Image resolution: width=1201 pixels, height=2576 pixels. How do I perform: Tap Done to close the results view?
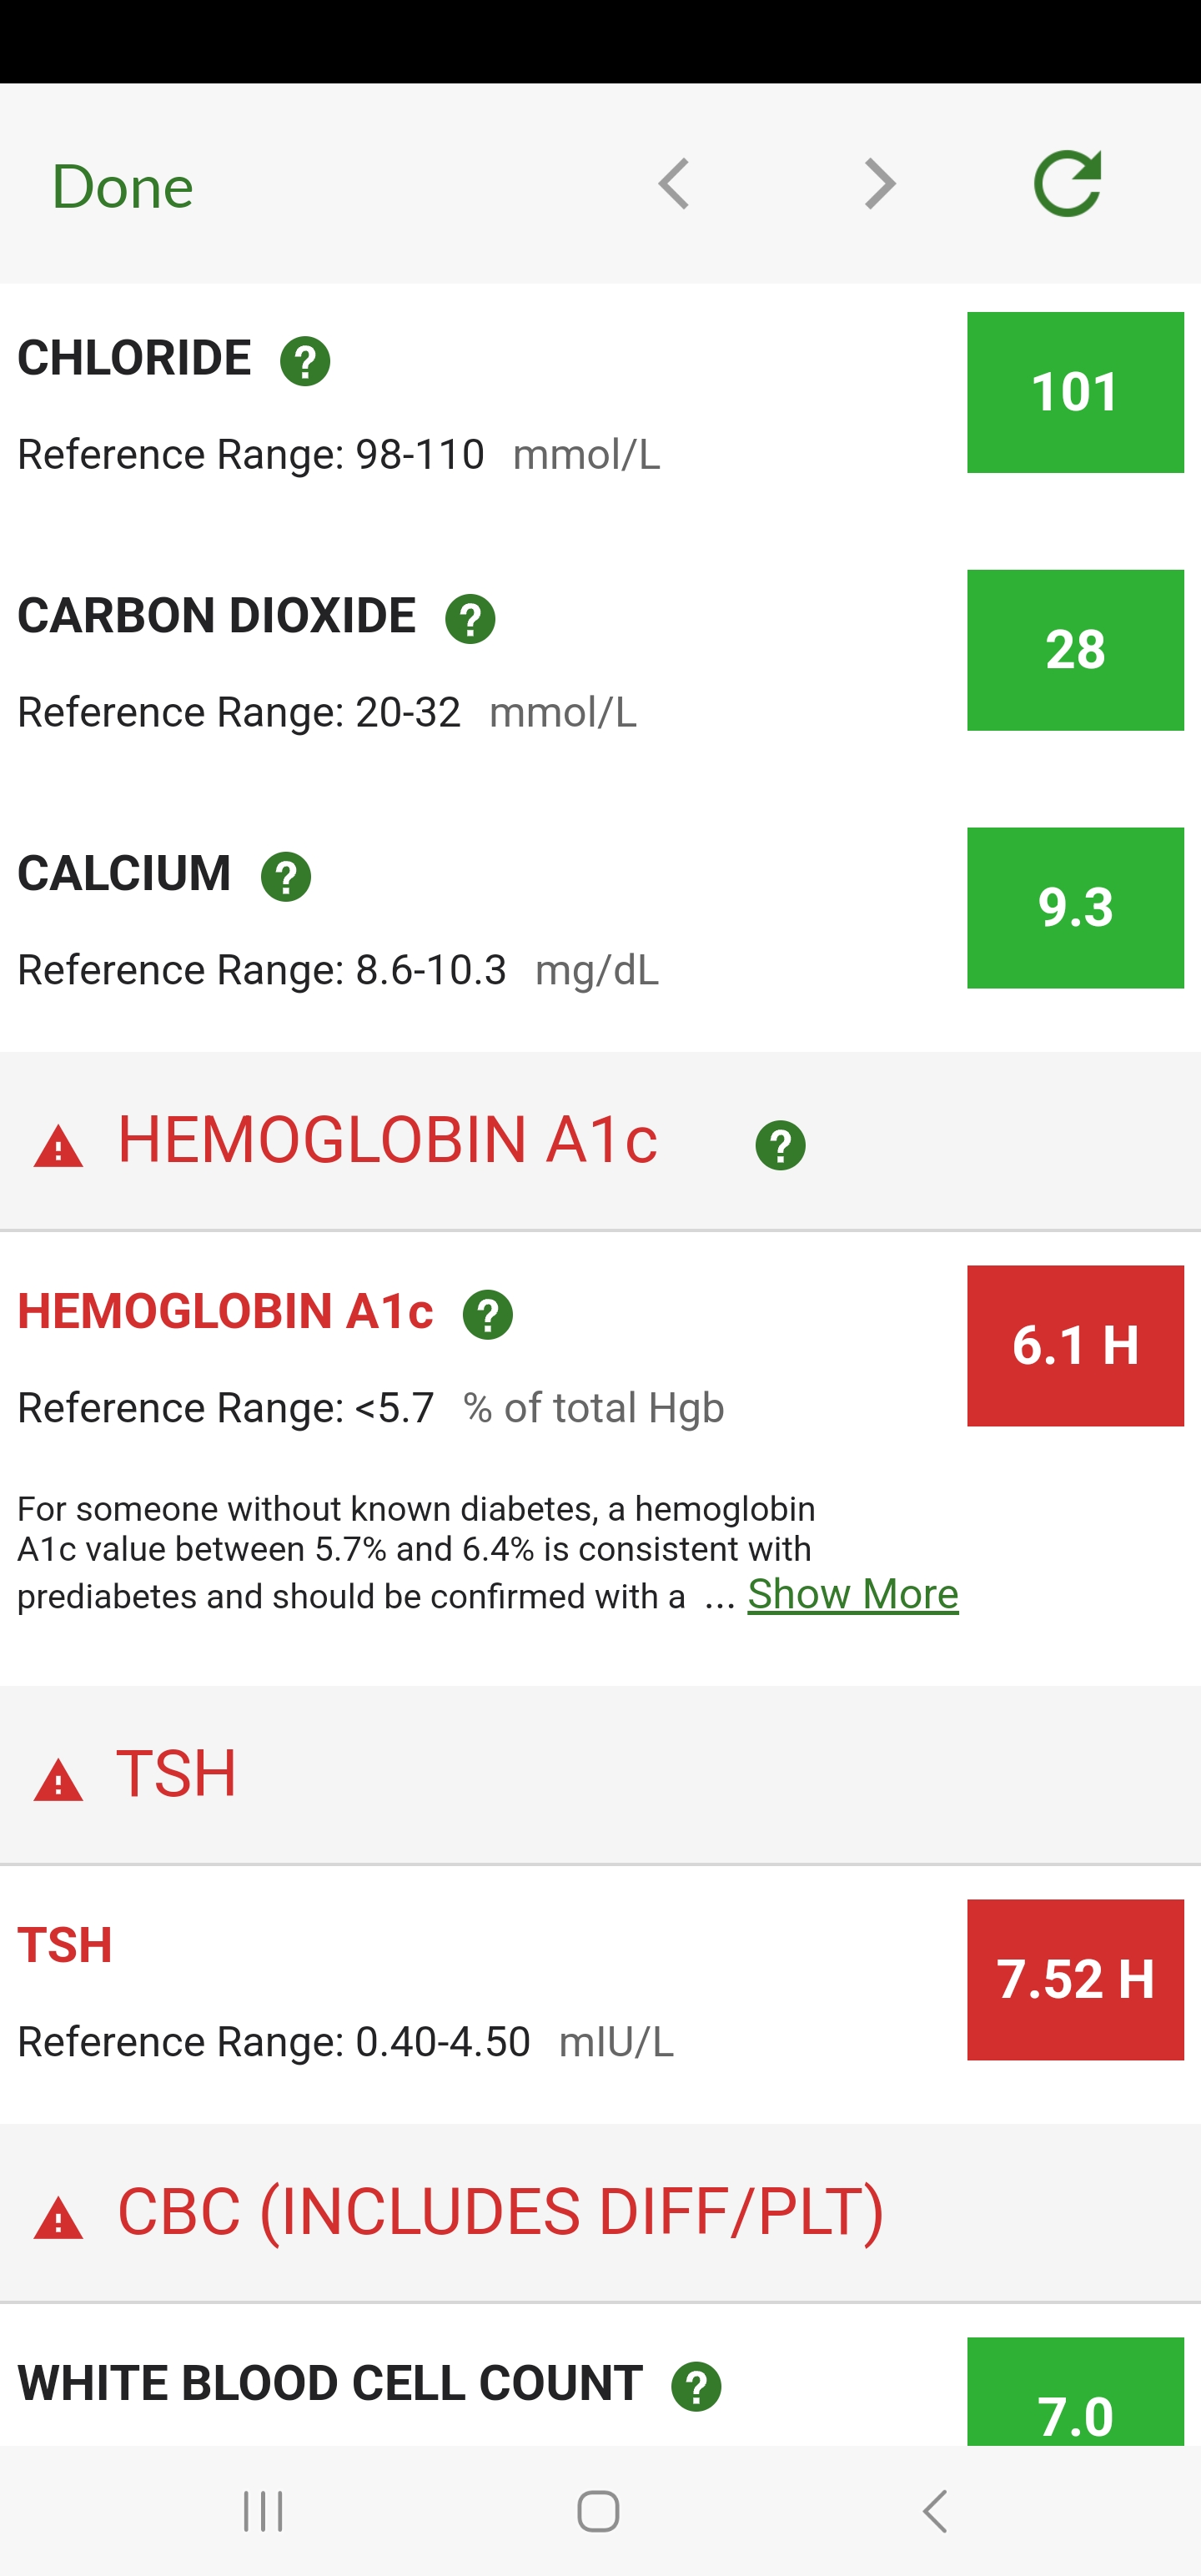pos(122,187)
